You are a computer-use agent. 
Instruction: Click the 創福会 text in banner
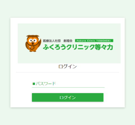(68, 41)
